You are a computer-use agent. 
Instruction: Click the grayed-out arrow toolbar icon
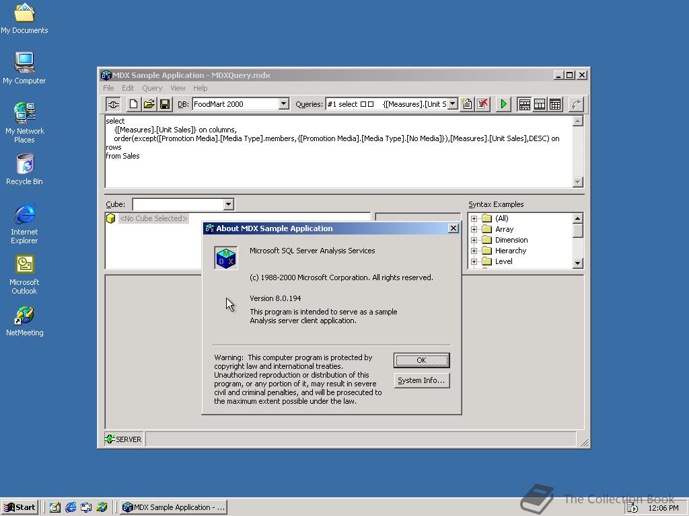coord(576,104)
